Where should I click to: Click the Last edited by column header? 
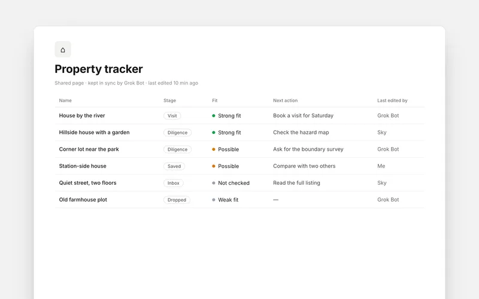pyautogui.click(x=392, y=100)
